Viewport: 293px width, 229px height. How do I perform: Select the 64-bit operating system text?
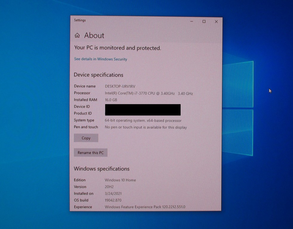pyautogui.click(x=143, y=120)
